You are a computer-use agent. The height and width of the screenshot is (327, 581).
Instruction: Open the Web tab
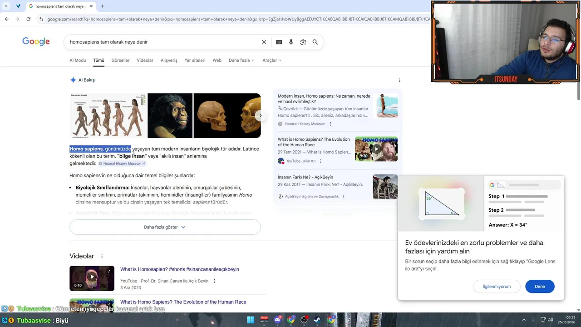[x=217, y=60]
